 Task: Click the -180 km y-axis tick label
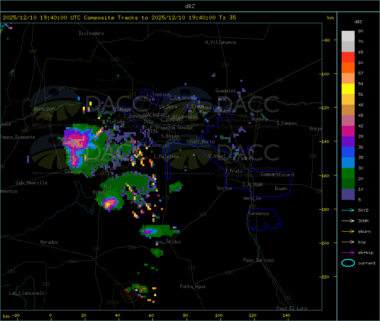click(325, 209)
